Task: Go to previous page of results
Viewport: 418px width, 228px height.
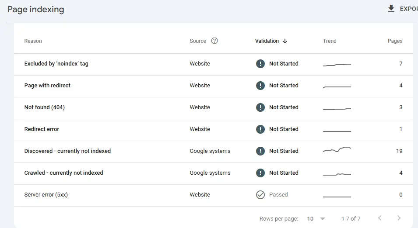Action: [x=379, y=218]
